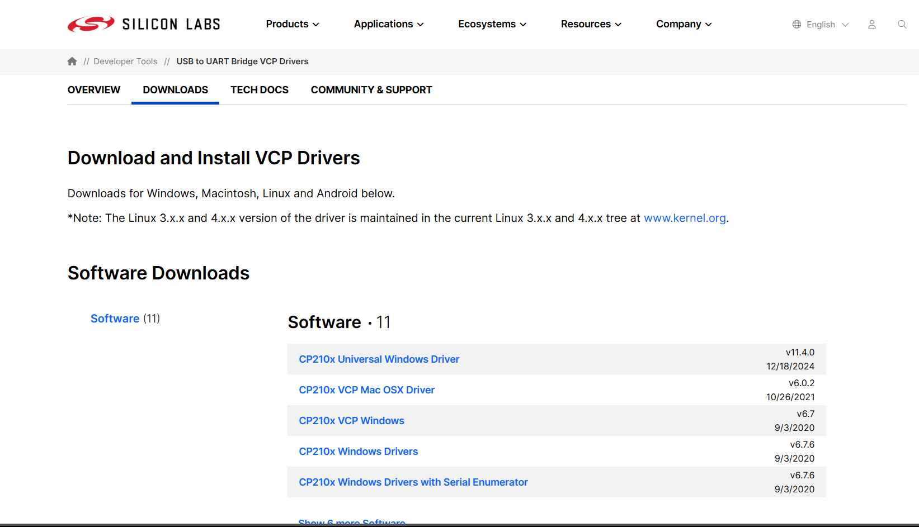Click the Software Downloads heading
The height and width of the screenshot is (527, 919).
click(158, 273)
